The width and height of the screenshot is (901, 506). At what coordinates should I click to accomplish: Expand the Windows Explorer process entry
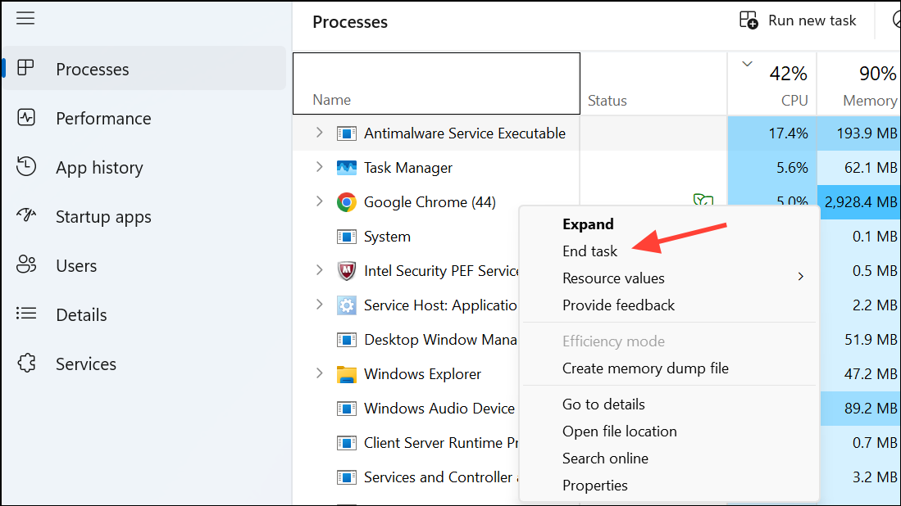319,373
